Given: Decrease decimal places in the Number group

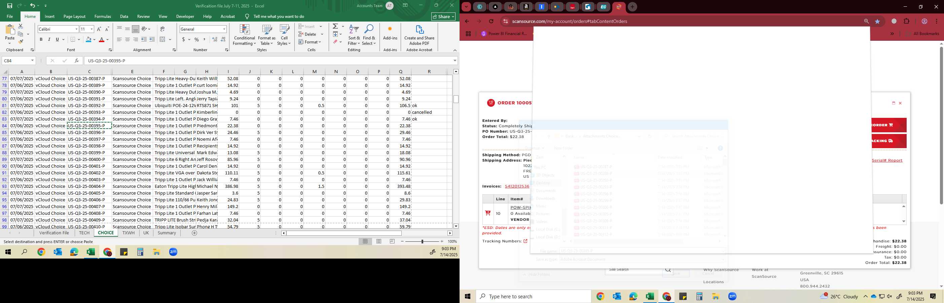Looking at the screenshot, I should [x=223, y=39].
